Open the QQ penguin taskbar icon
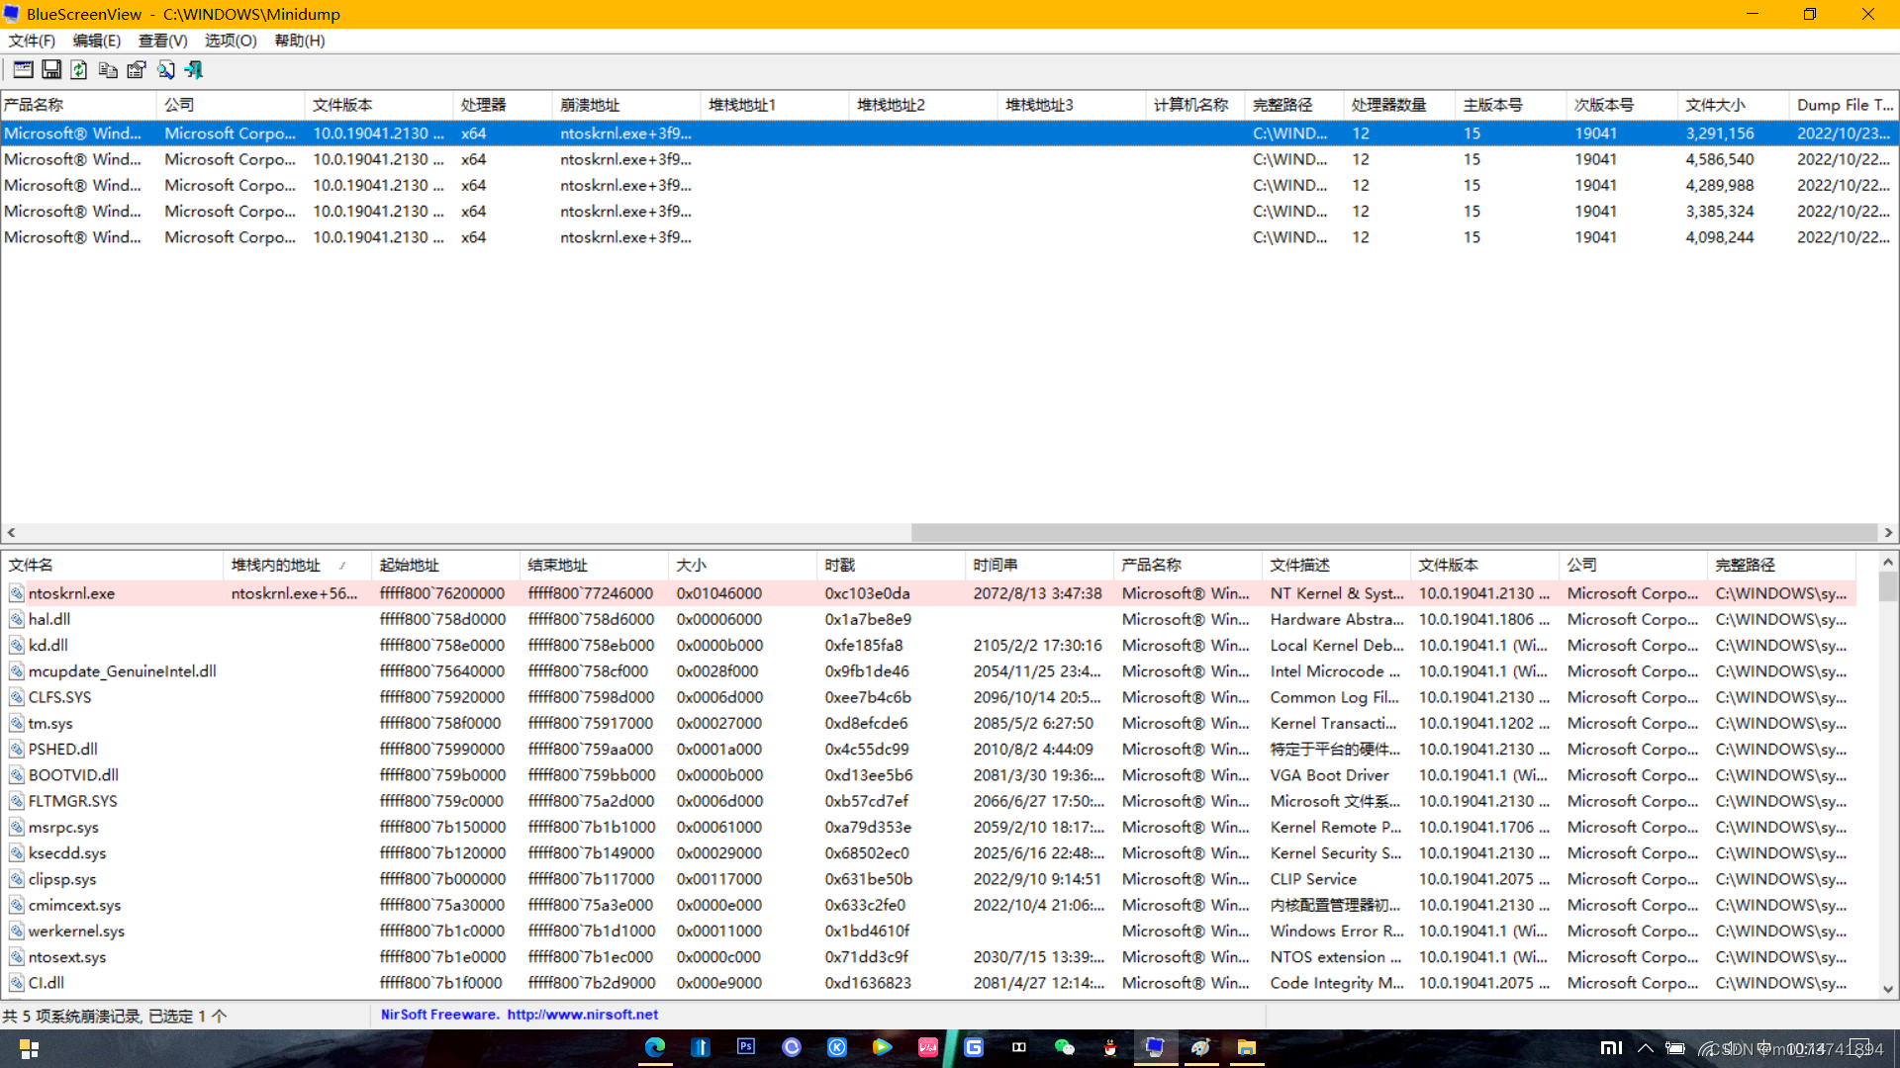Image resolution: width=1900 pixels, height=1068 pixels. [x=1110, y=1047]
